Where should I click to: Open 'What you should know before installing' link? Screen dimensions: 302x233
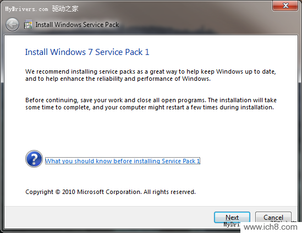(x=123, y=161)
